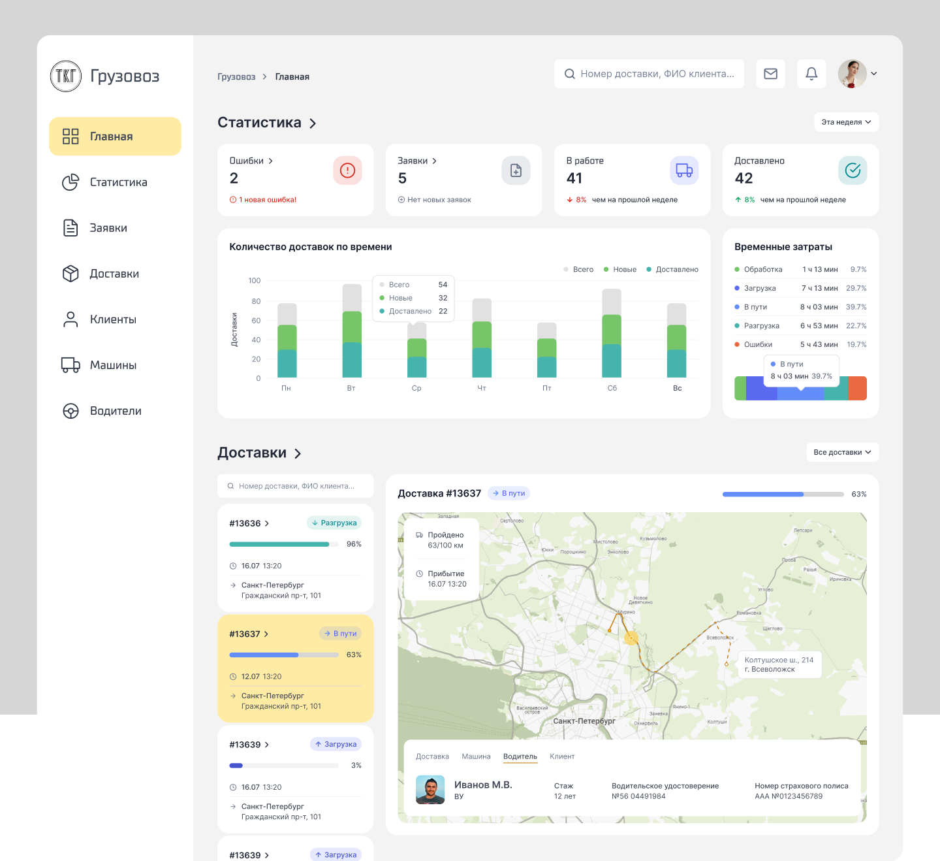The height and width of the screenshot is (861, 940).
Task: Switch to the Клиент tab
Action: coord(562,756)
